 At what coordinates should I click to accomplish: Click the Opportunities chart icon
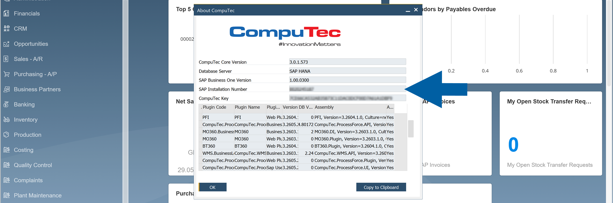pos(7,44)
